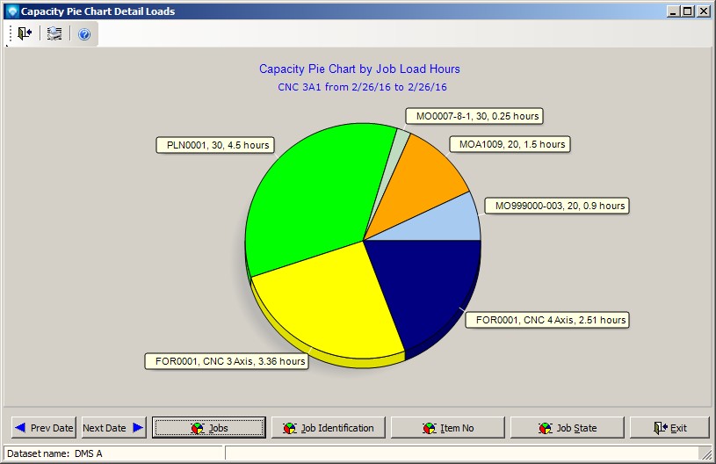Click label 'FOR0001, CNC 4 Axis, 2.51 hours'
Screen dimensions: 716x464
[x=547, y=320]
